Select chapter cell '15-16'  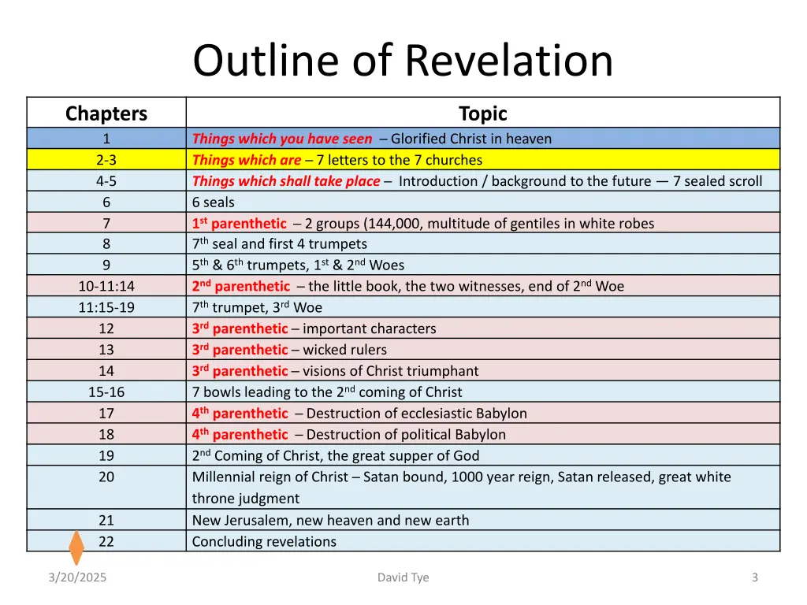pyautogui.click(x=106, y=392)
